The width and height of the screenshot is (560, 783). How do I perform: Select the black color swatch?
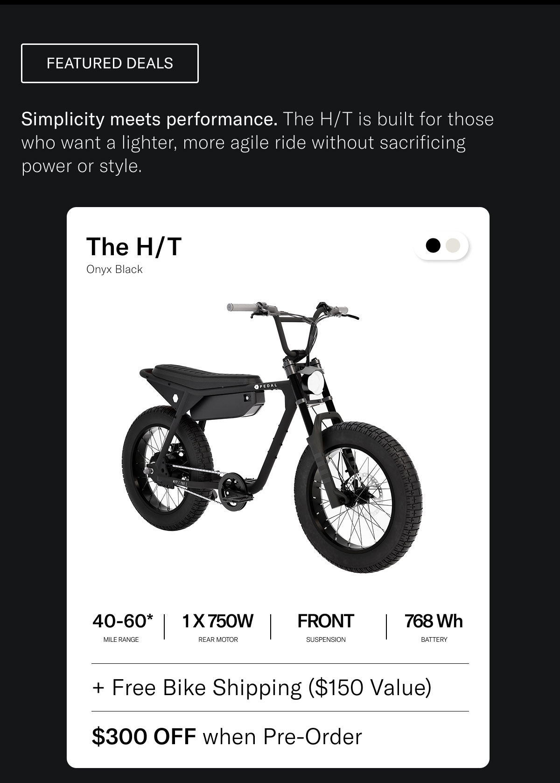(x=433, y=245)
